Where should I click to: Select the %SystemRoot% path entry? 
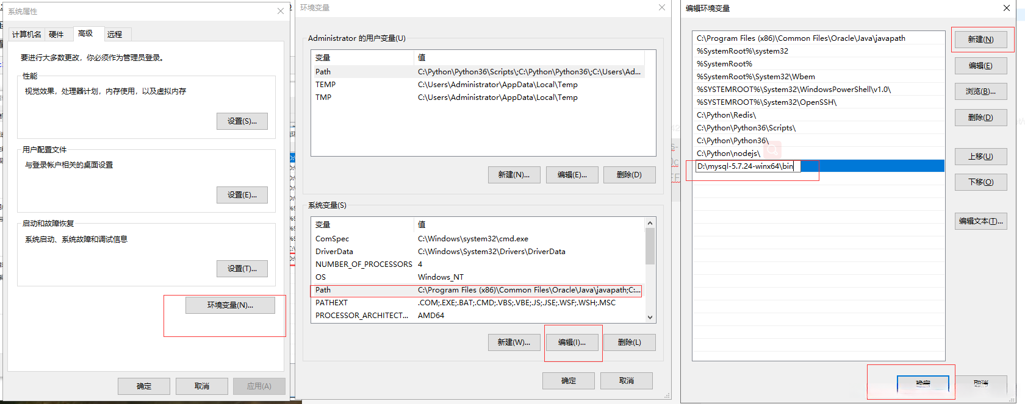pyautogui.click(x=819, y=64)
